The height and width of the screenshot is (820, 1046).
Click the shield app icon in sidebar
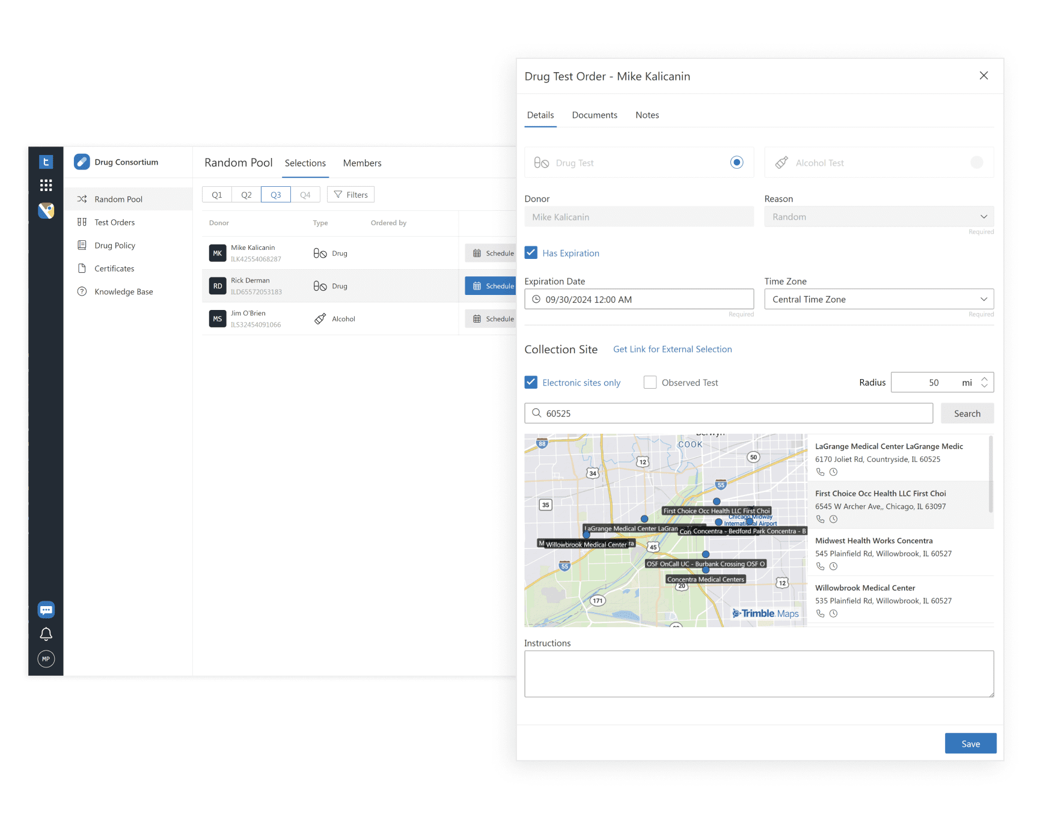click(46, 210)
